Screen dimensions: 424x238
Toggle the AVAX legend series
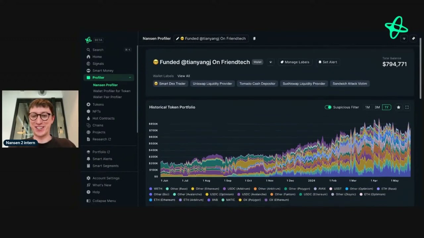coord(320,189)
